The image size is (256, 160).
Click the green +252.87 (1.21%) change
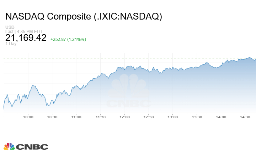point(68,39)
